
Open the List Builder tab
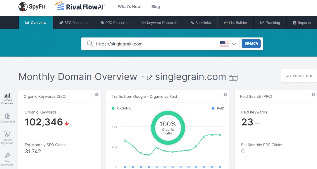pyautogui.click(x=236, y=23)
